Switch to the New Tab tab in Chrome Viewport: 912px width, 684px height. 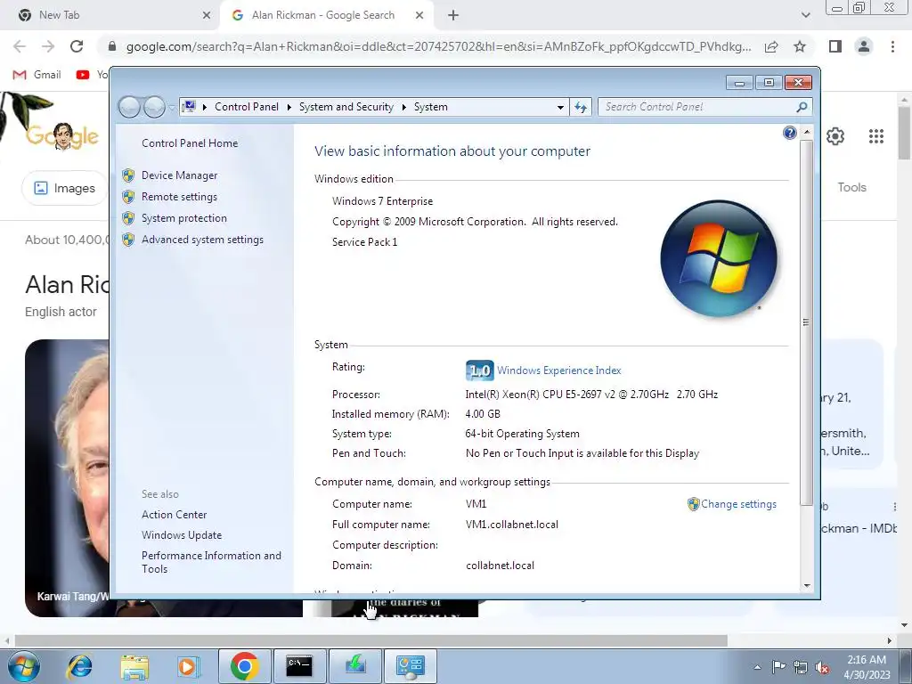coord(110,15)
